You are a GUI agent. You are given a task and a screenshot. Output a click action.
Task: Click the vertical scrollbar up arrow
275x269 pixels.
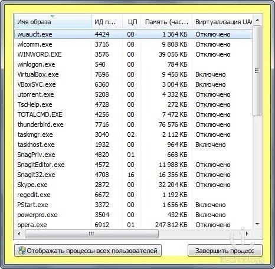click(x=257, y=21)
